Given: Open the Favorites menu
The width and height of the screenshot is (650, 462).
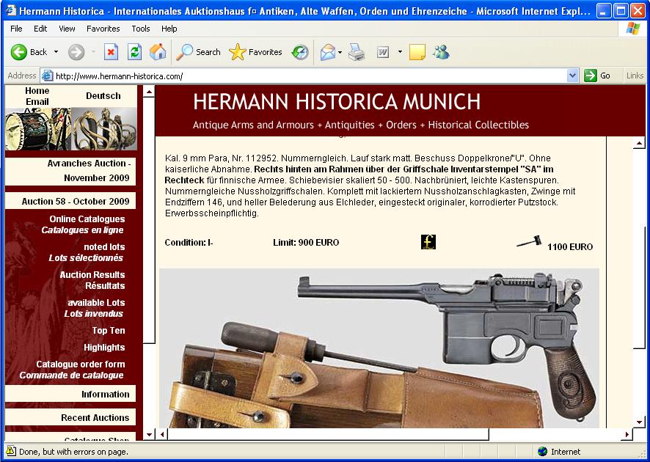Looking at the screenshot, I should (x=103, y=29).
